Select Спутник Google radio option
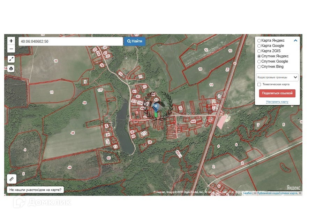Image resolution: width=316 pixels, height=217 pixels. click(x=259, y=62)
